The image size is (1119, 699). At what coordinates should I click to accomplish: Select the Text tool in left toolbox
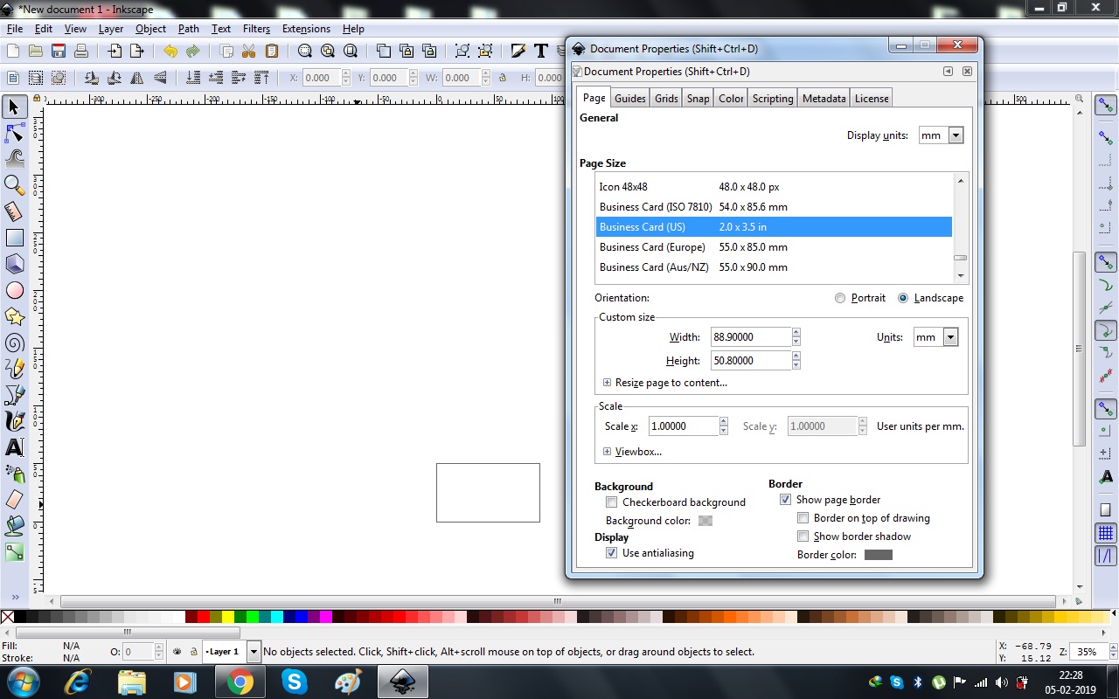tap(14, 447)
